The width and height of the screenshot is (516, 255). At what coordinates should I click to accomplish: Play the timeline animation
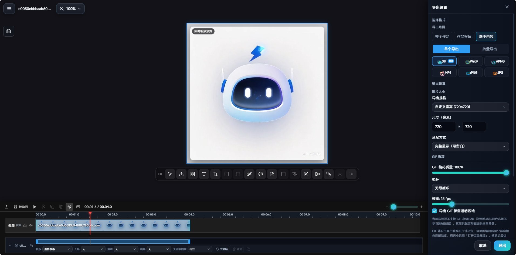(x=35, y=207)
